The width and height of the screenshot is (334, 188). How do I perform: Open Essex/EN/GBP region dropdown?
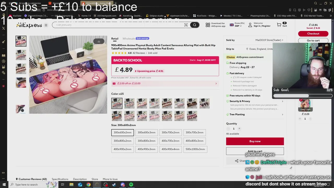[x=237, y=25]
